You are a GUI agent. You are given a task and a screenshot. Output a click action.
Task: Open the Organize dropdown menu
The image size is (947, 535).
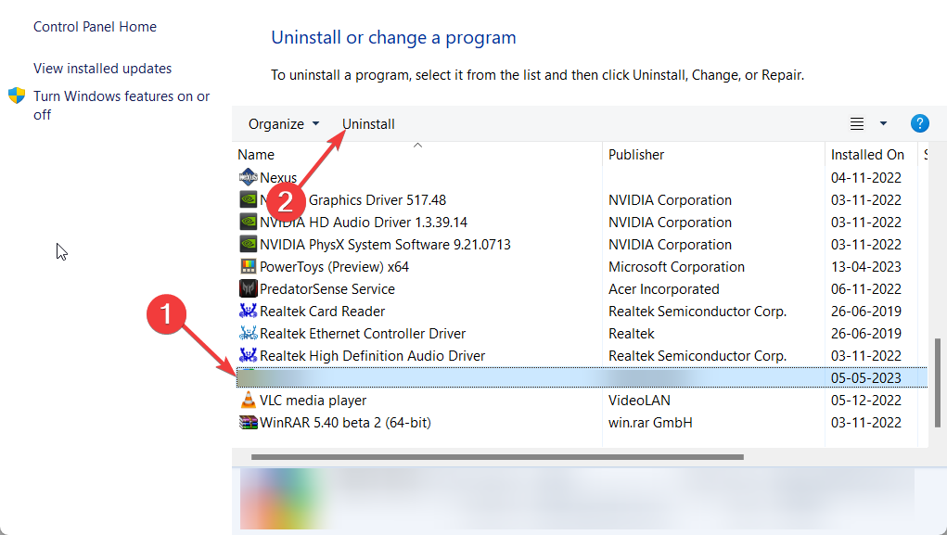[x=284, y=124]
